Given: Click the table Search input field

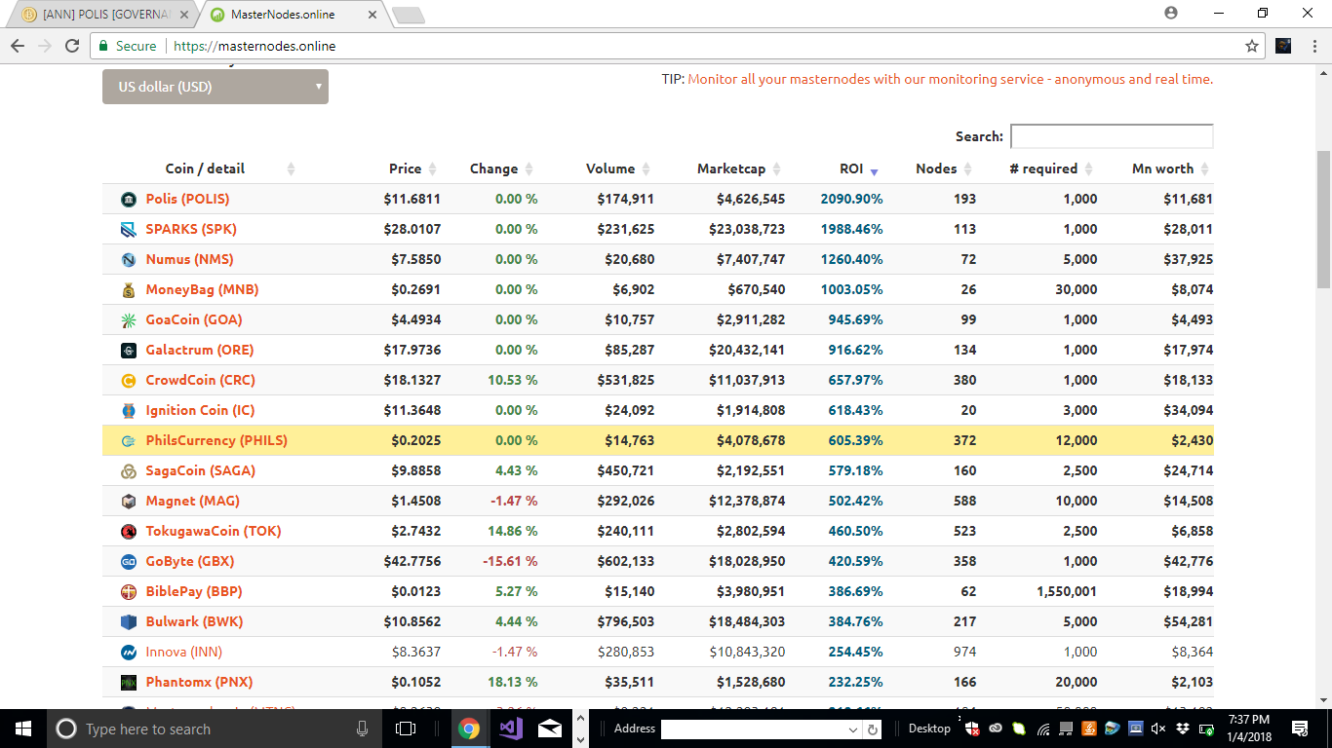Looking at the screenshot, I should click(x=1112, y=136).
